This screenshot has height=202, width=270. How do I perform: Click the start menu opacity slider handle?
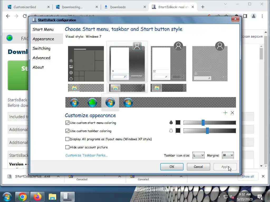tap(203, 123)
